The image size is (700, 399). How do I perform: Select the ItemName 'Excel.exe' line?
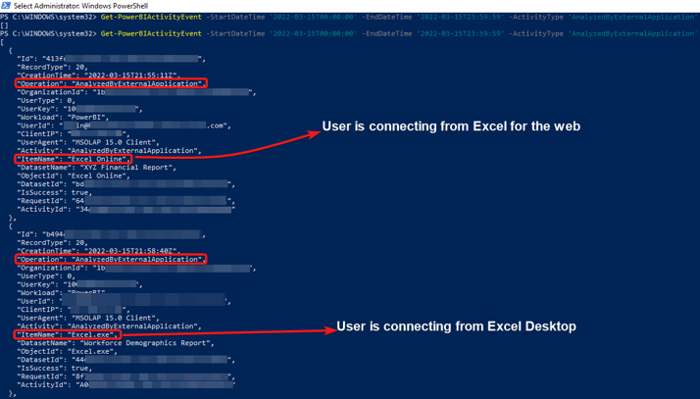click(x=68, y=334)
